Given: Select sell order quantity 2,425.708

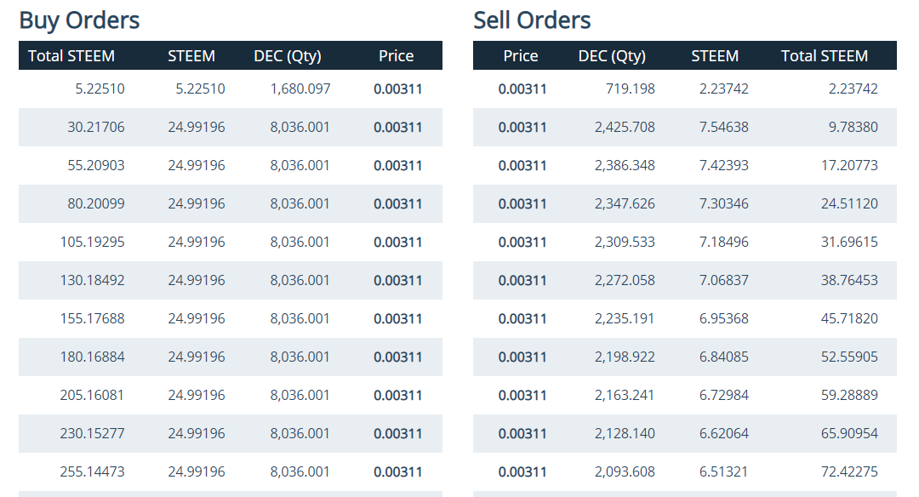Looking at the screenshot, I should pos(625,127).
